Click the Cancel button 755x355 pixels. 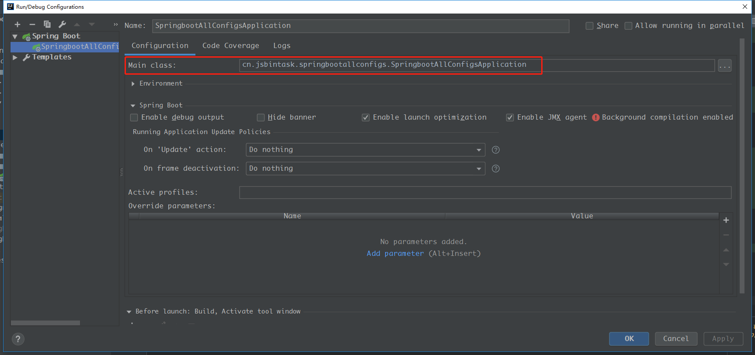[676, 339]
